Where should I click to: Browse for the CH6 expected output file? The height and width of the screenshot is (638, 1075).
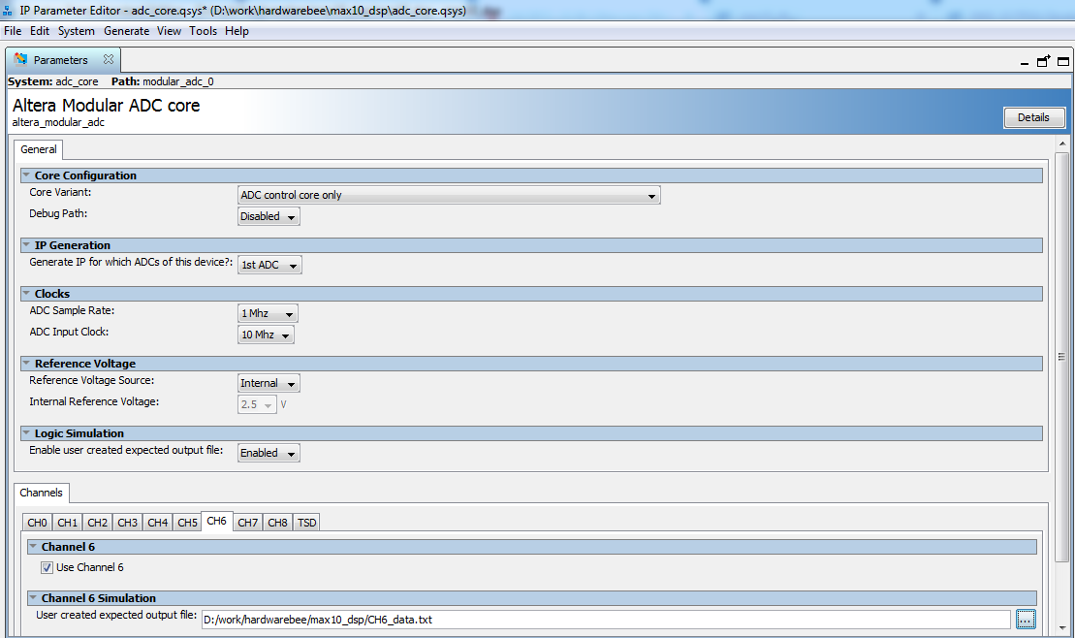coord(1026,620)
